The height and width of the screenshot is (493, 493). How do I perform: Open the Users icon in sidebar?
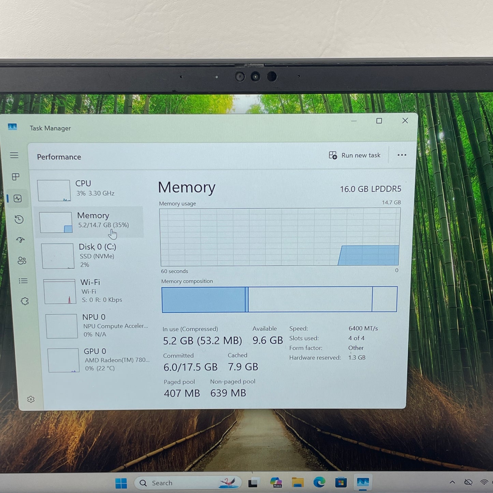coord(22,261)
